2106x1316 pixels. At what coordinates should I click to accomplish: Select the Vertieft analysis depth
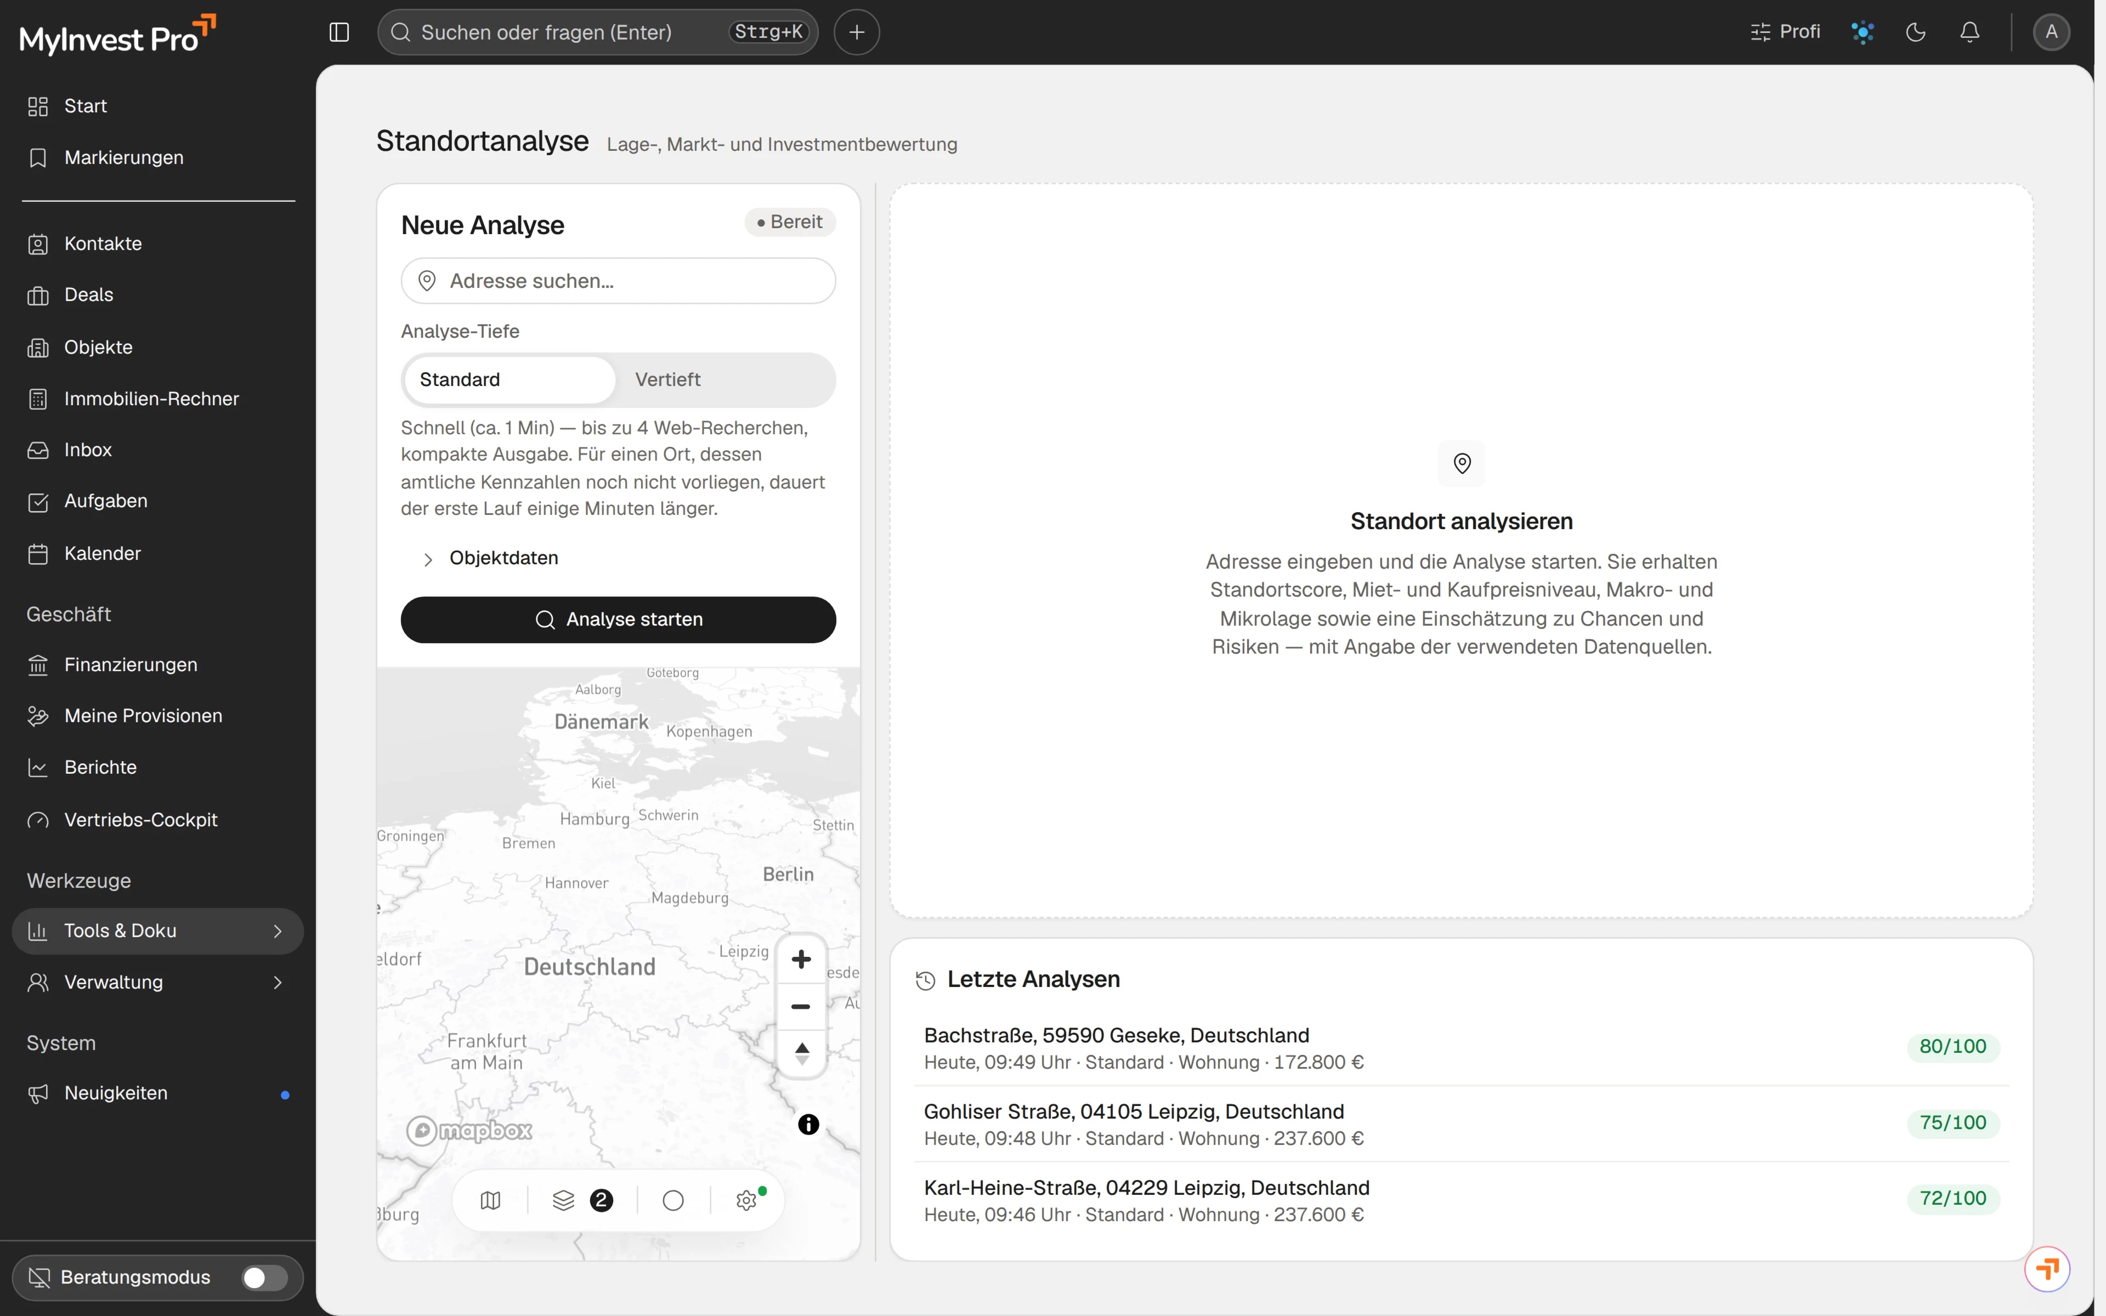[724, 379]
